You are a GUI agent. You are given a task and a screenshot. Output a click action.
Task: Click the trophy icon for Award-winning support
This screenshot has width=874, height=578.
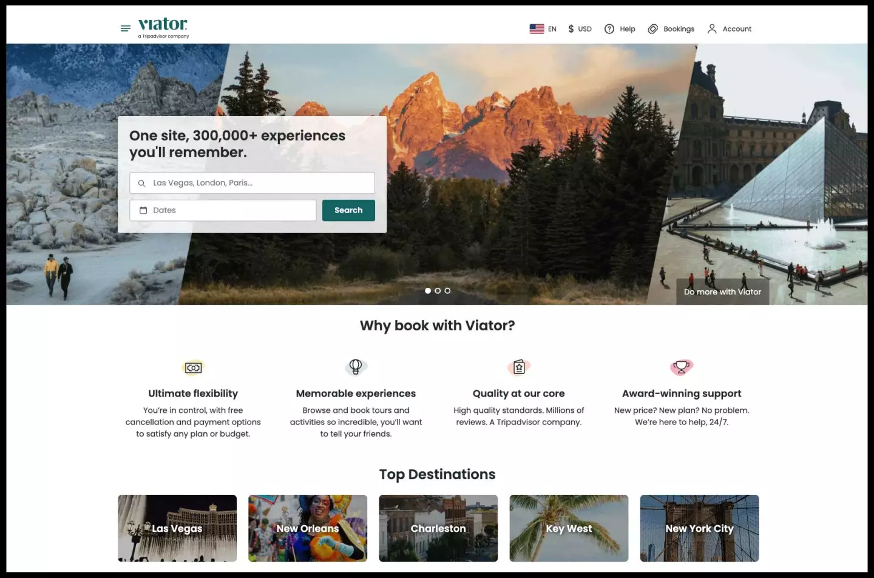(681, 367)
